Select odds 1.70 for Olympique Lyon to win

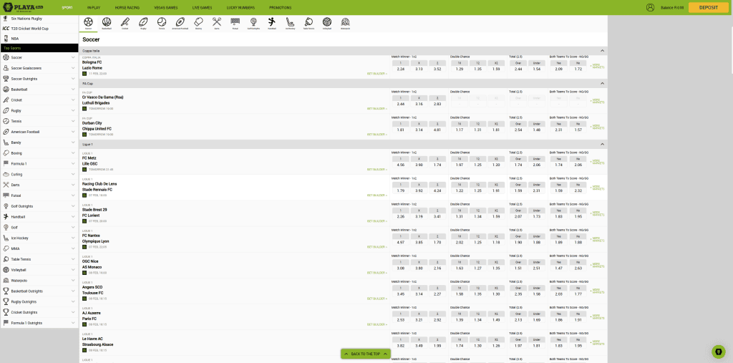coord(437,242)
